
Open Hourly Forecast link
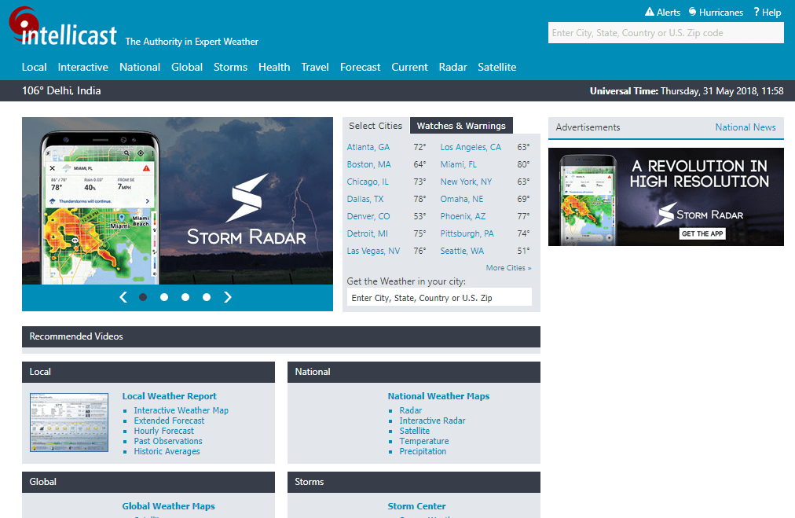pos(163,431)
